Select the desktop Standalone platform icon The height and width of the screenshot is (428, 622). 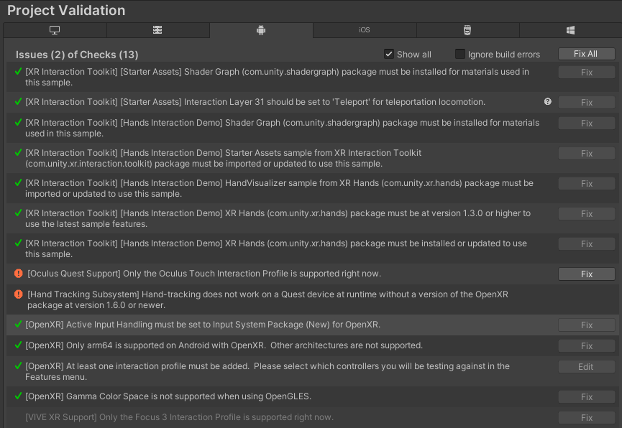click(56, 30)
